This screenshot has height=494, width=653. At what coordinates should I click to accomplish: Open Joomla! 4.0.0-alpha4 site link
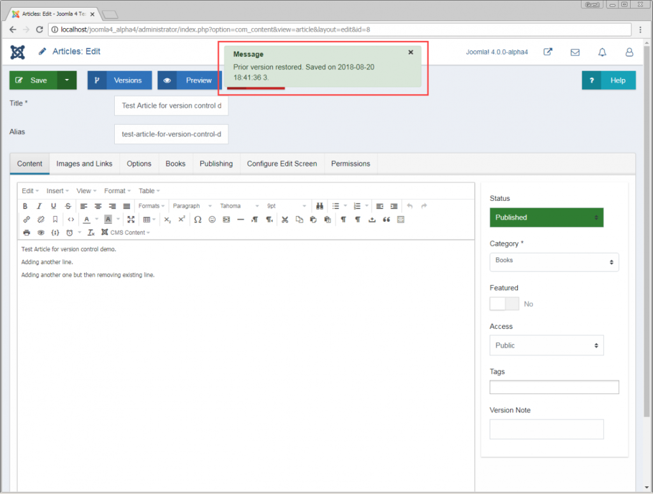(497, 52)
